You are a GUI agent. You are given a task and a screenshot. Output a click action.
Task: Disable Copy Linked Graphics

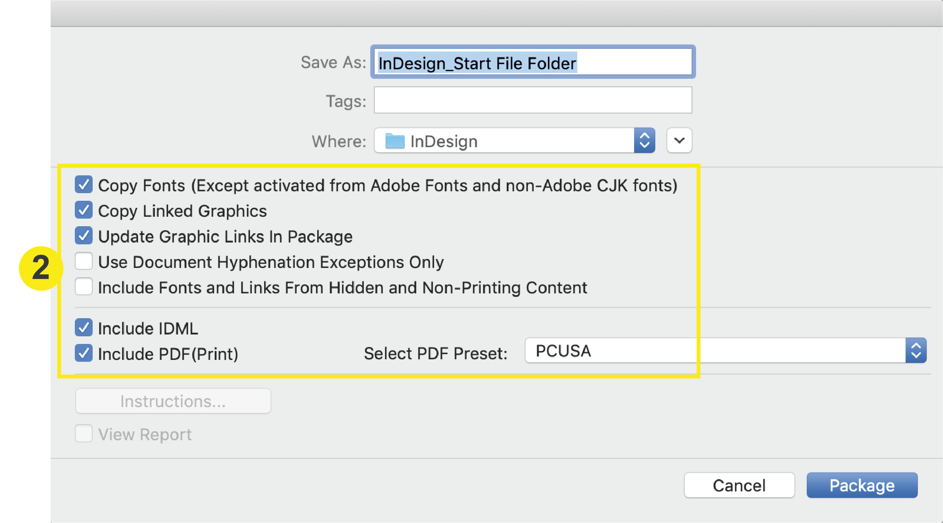pyautogui.click(x=83, y=210)
